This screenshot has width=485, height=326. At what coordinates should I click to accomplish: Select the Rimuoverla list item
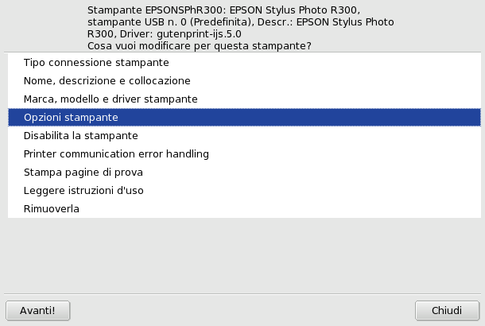point(52,208)
